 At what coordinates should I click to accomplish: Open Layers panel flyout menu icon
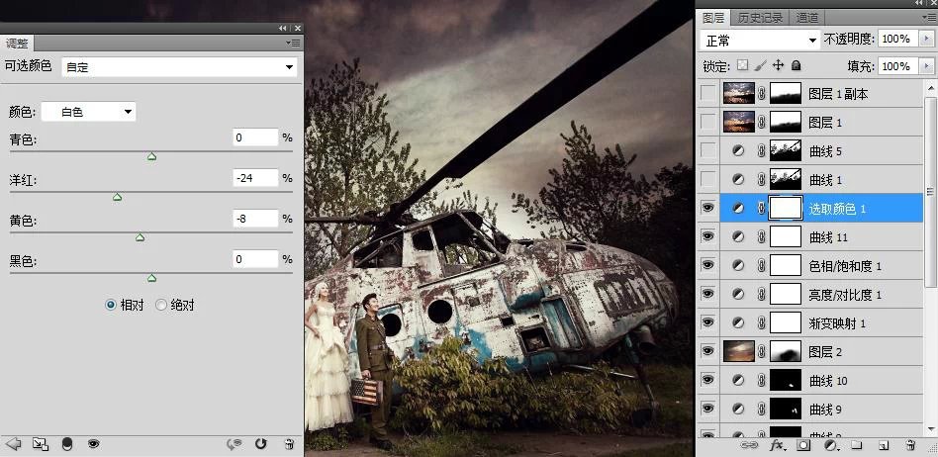[x=929, y=16]
